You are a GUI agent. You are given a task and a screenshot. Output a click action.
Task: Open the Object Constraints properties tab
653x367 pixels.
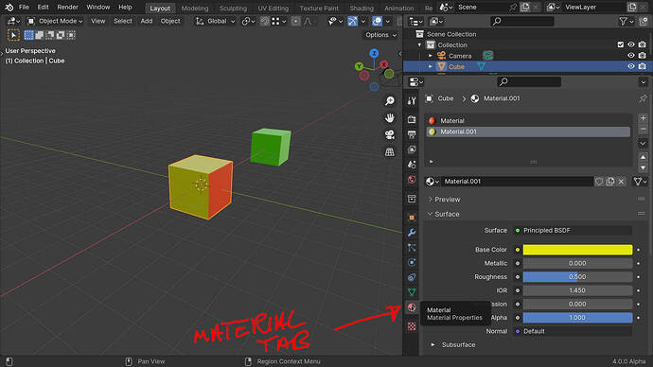click(x=412, y=277)
